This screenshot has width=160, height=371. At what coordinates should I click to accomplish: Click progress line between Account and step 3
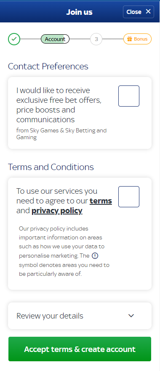pos(80,39)
